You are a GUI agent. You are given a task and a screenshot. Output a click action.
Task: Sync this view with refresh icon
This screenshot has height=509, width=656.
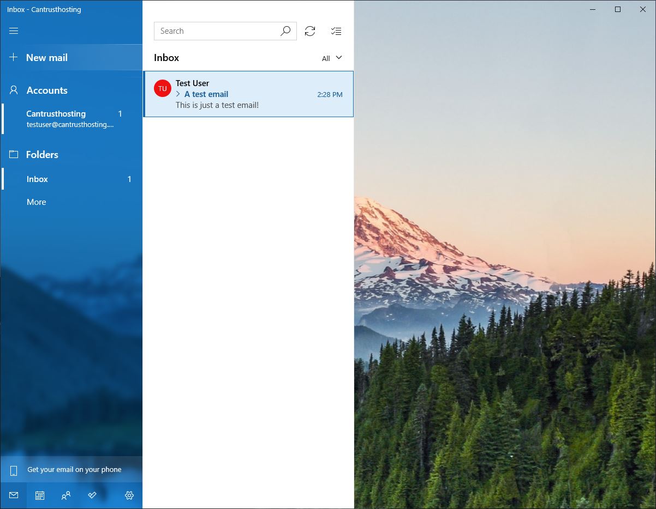coord(310,31)
